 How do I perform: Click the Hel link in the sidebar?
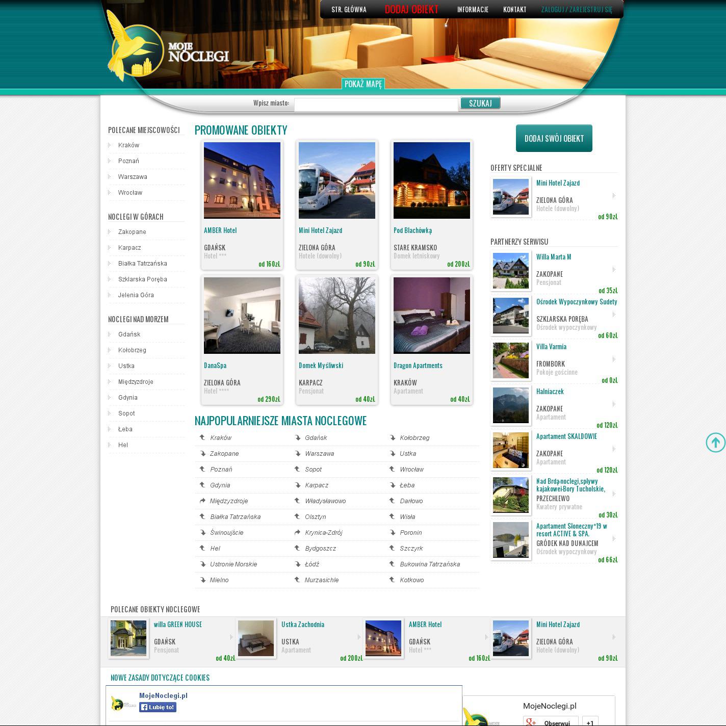pyautogui.click(x=123, y=445)
